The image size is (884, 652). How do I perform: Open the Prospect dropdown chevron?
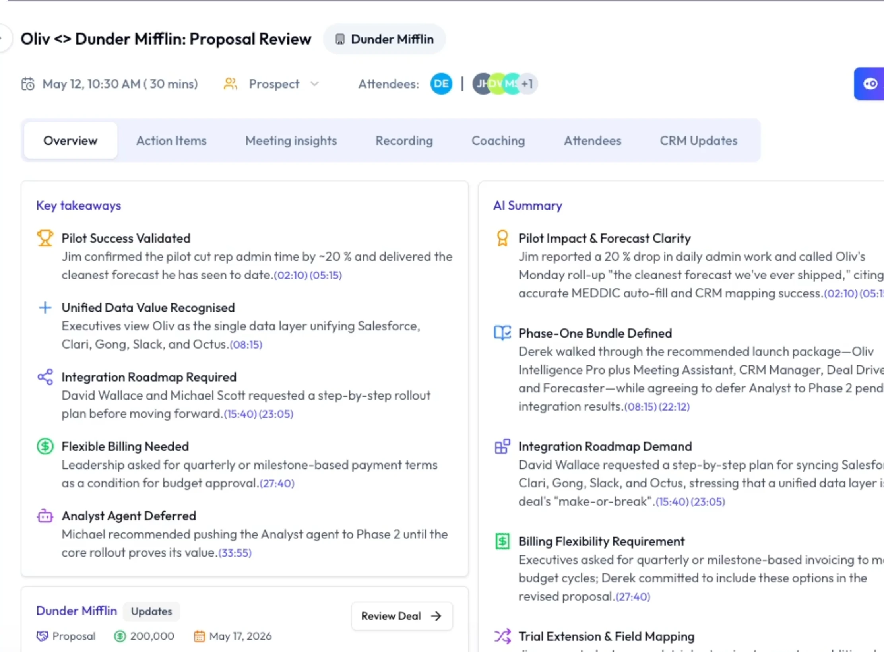tap(314, 84)
